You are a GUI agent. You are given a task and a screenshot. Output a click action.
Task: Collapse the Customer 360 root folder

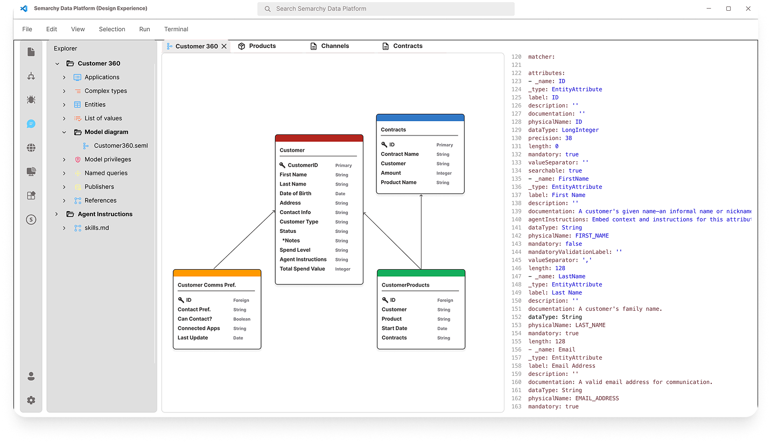[x=58, y=63]
